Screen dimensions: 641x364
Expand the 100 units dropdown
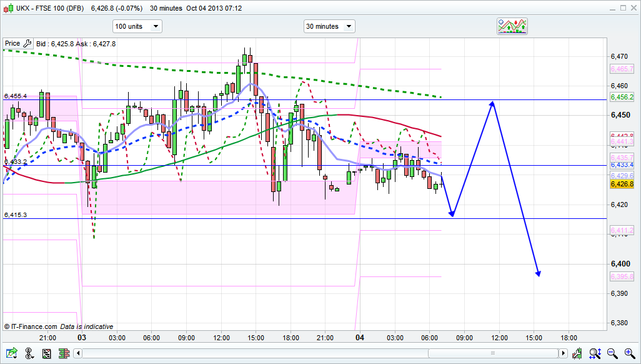point(137,26)
